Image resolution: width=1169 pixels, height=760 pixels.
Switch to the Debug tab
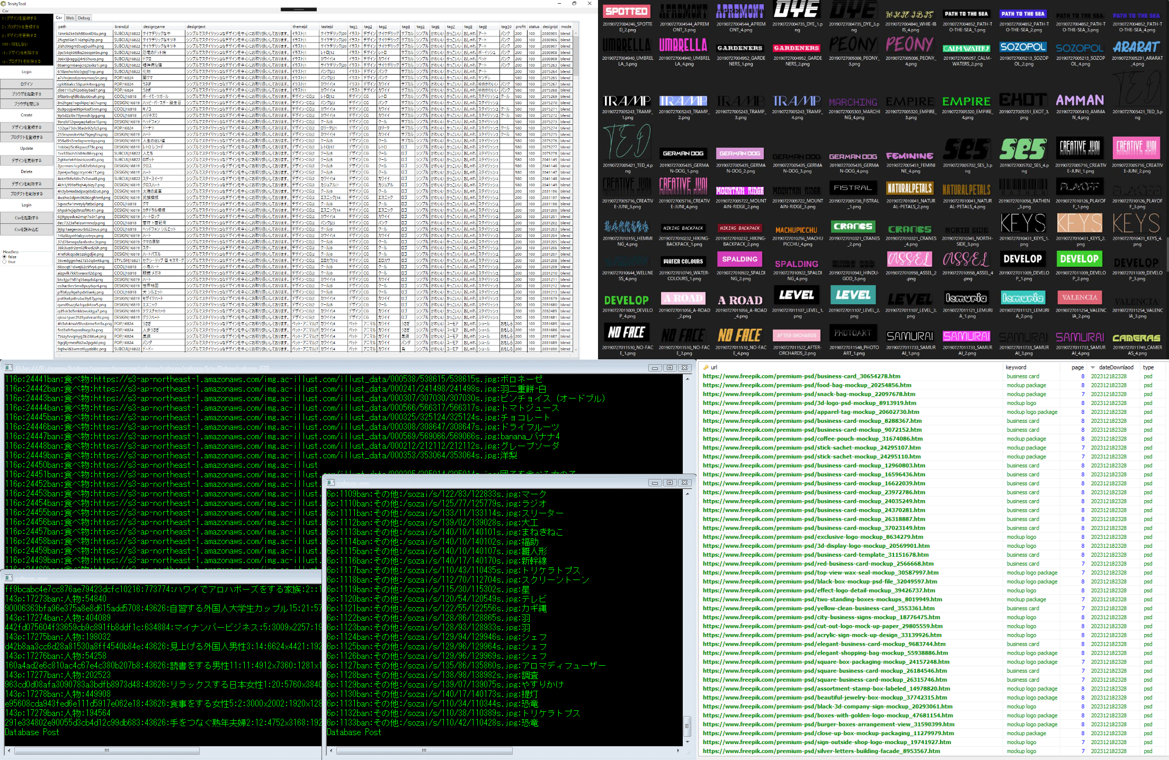[84, 18]
